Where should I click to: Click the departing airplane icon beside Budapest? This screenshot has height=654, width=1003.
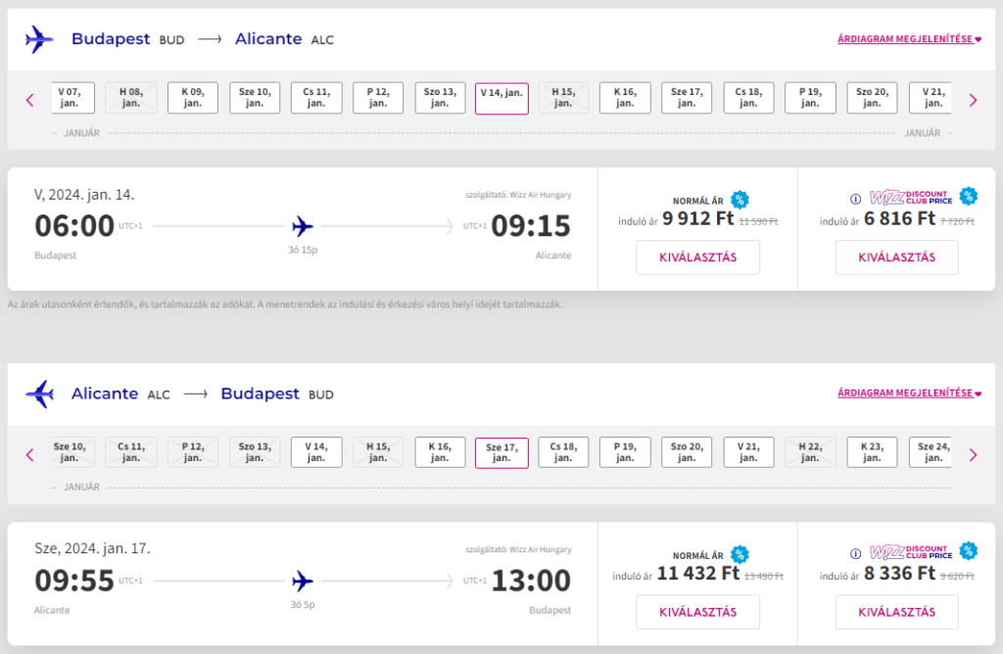[x=39, y=39]
